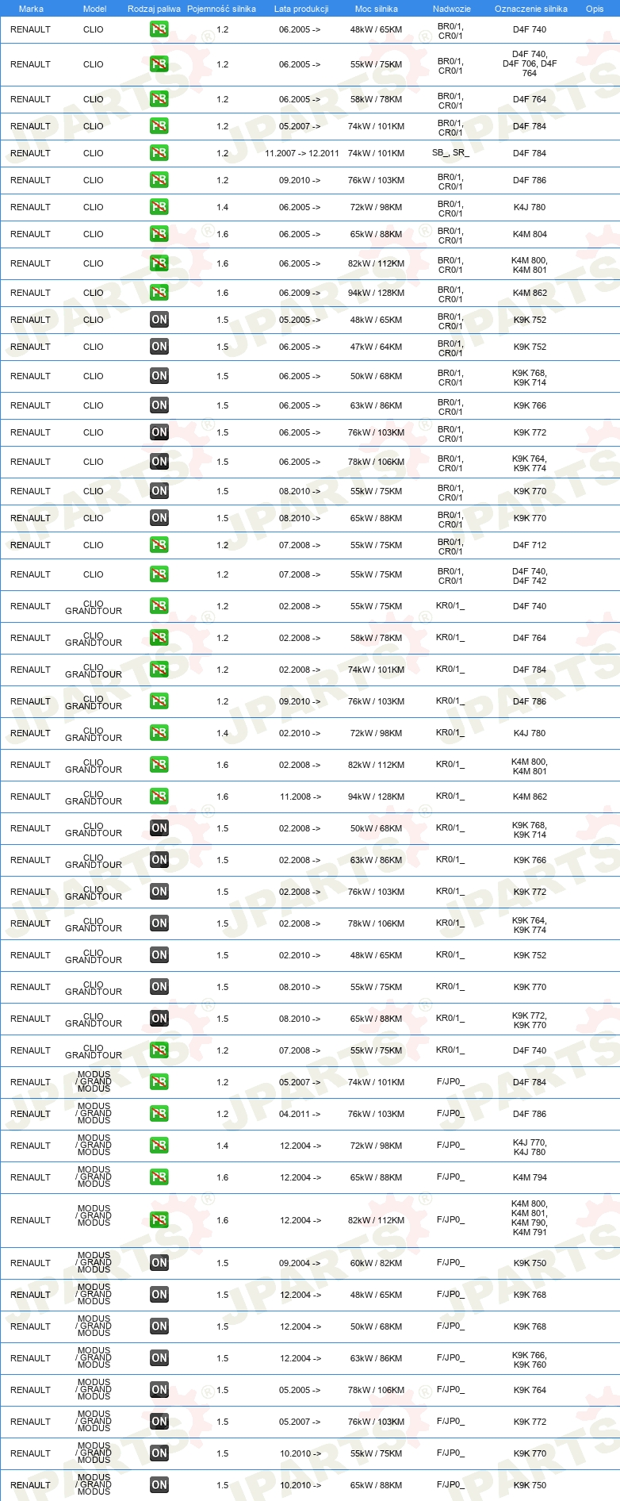Click the PB icon in the CLIO K4M 804 row
The width and height of the screenshot is (620, 1501).
(x=159, y=234)
